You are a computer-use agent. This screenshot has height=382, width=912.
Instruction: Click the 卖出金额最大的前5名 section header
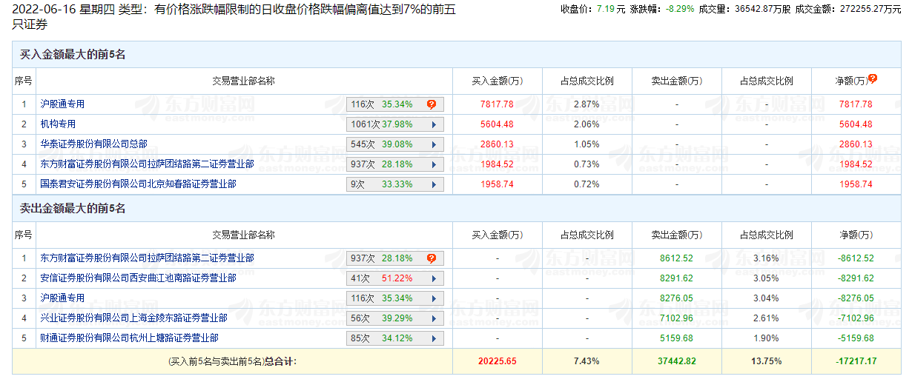[x=73, y=209]
